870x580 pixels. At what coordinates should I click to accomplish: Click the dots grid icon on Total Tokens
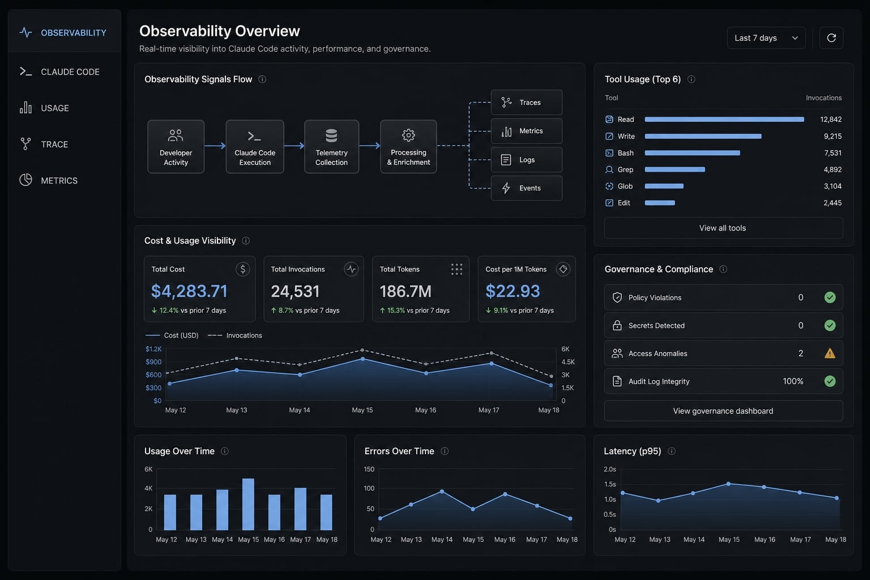457,269
